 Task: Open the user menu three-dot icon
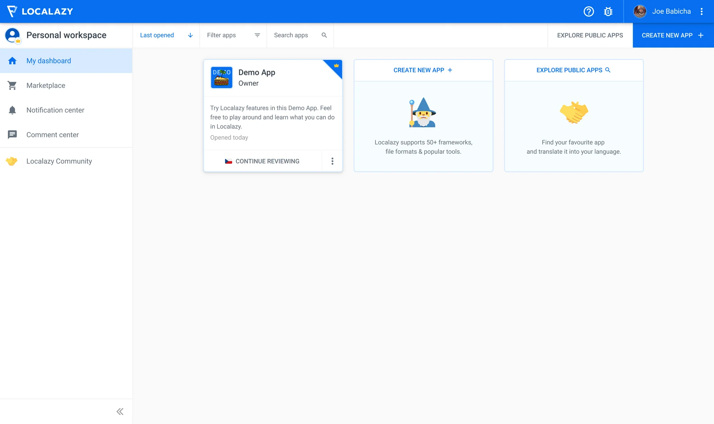(702, 11)
